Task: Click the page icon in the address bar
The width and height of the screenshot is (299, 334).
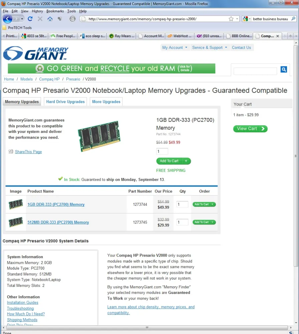Action: pos(84,19)
